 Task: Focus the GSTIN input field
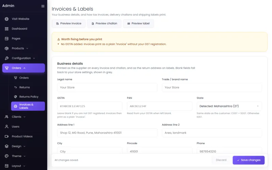click(90, 106)
